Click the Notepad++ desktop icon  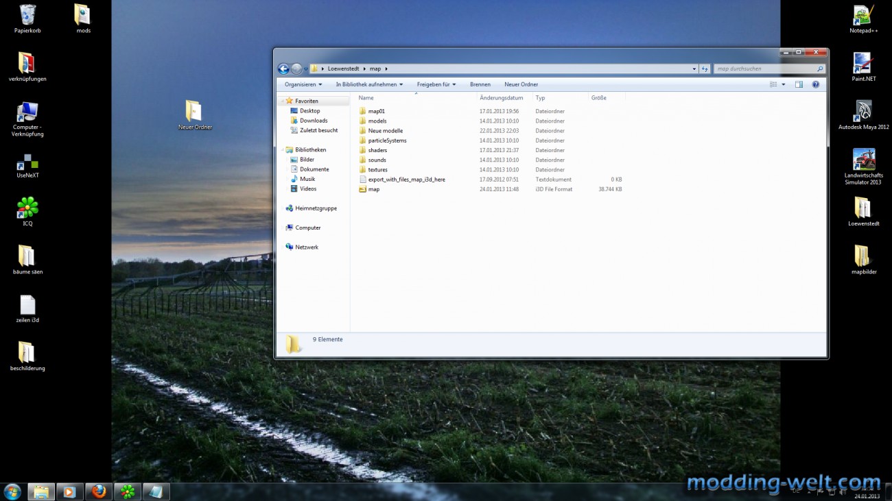click(863, 19)
